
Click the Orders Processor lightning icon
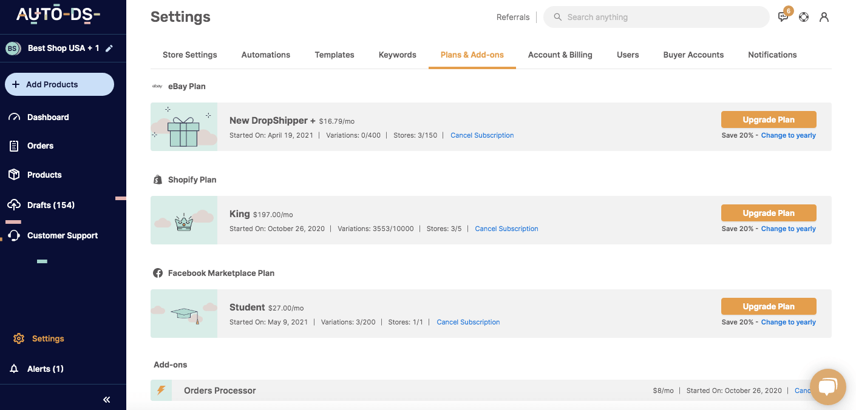(x=161, y=390)
